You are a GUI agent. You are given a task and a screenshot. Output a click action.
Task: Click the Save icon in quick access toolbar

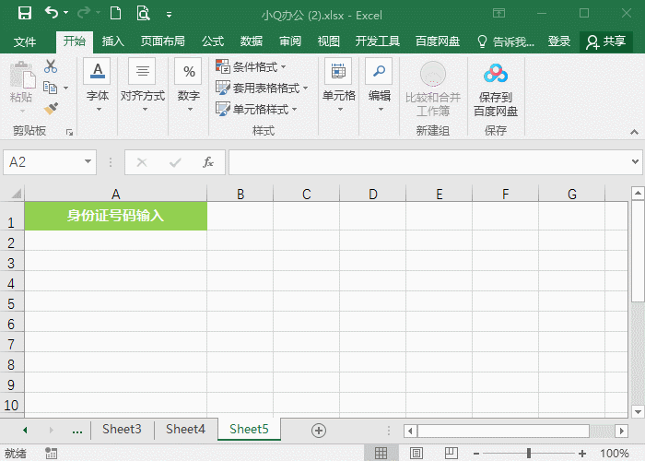coord(25,14)
